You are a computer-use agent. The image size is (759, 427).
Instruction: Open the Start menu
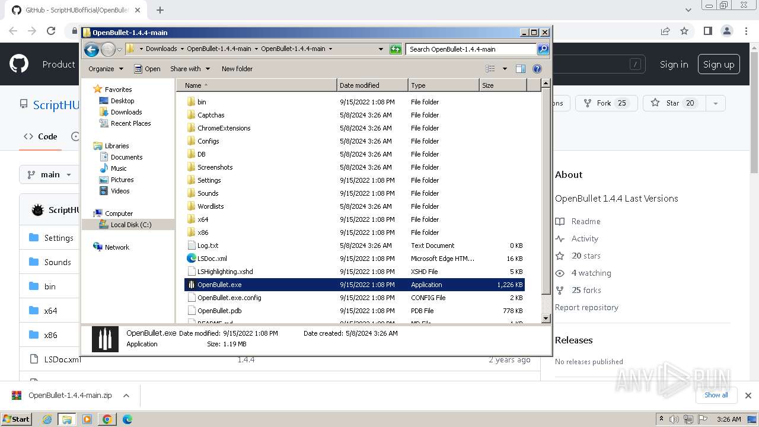tap(16, 419)
